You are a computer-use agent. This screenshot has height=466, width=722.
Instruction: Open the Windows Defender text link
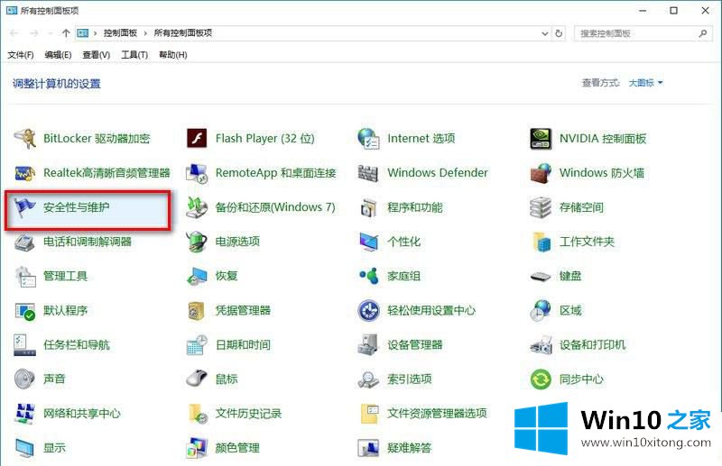pos(438,173)
